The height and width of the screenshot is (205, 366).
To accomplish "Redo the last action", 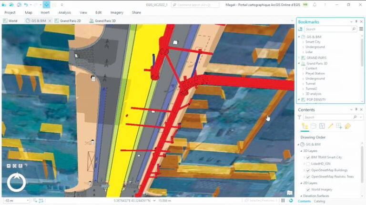I will pyautogui.click(x=36, y=5).
